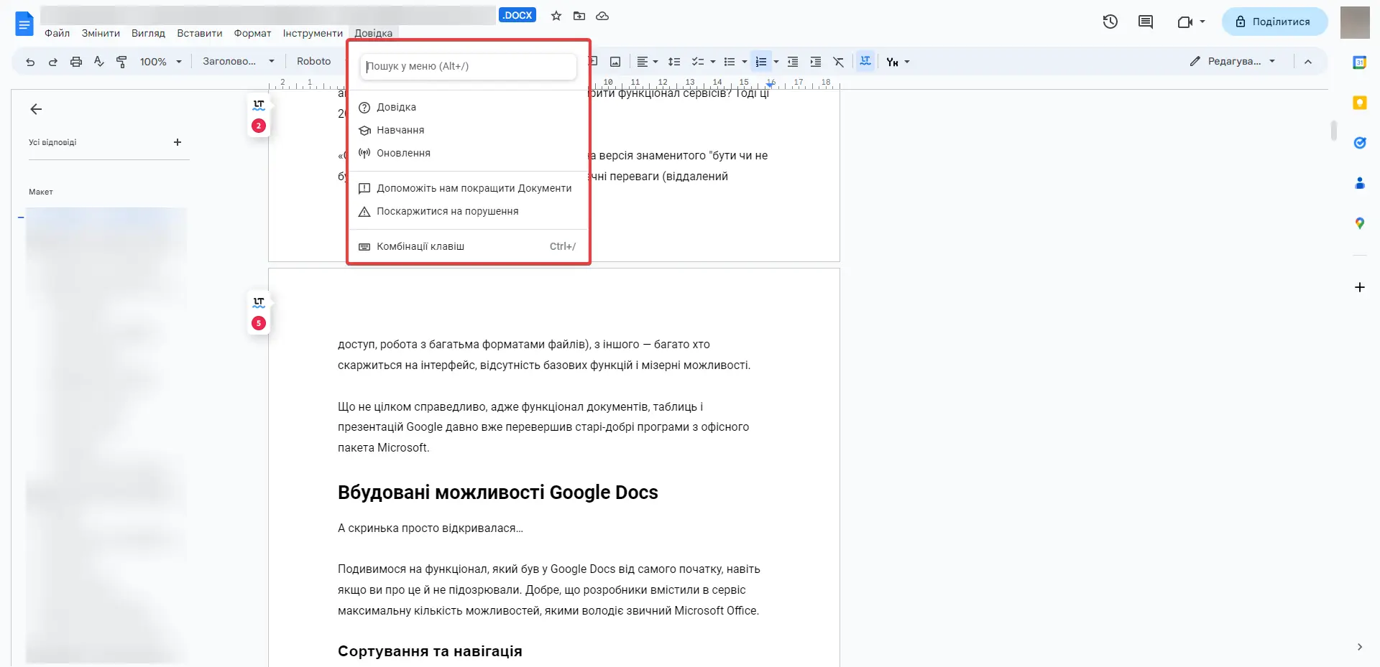Screen dimensions: 1380x667
Task: Start a video call with camera icon
Action: point(1184,22)
